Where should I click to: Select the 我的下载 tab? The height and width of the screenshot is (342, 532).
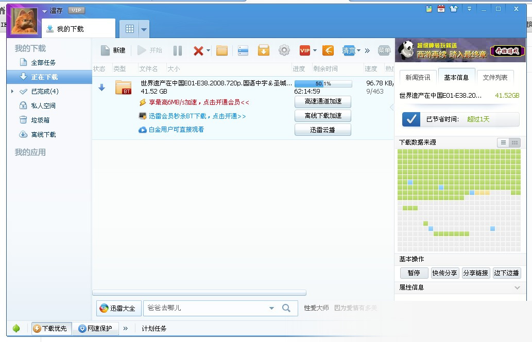(79, 29)
